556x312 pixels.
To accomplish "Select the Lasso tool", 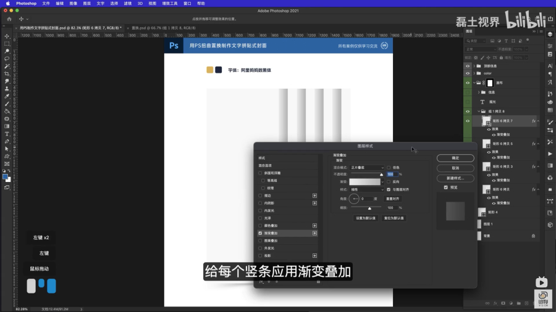I will (x=7, y=59).
